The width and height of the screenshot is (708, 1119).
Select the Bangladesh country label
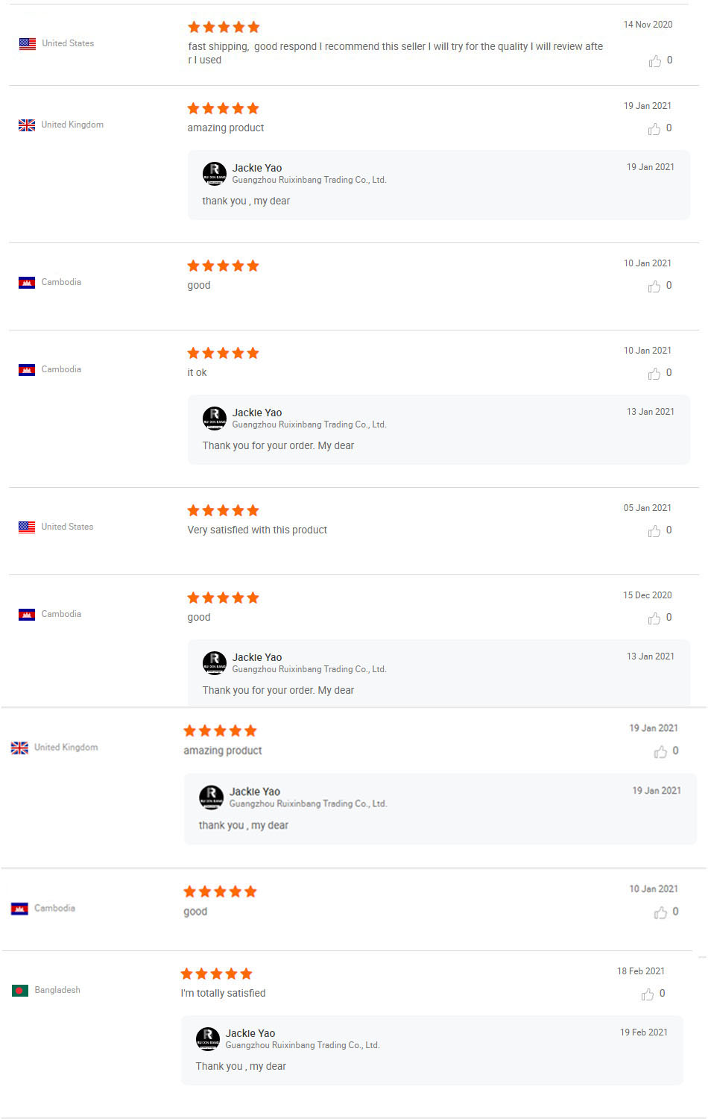pyautogui.click(x=57, y=990)
